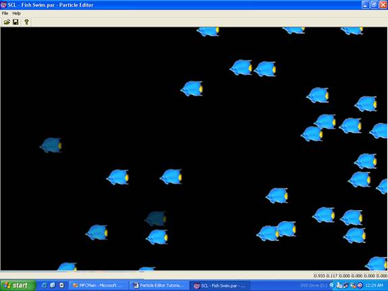
Task: Click the red circular tray icon
Action: click(x=360, y=286)
